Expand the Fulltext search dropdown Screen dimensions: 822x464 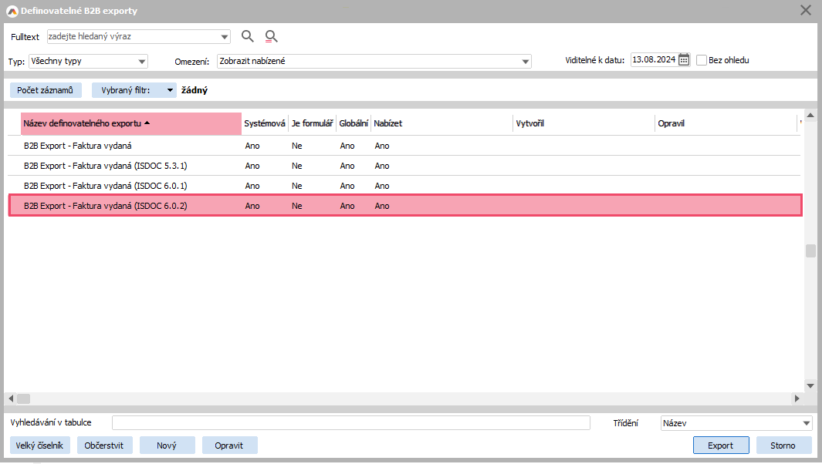pos(225,37)
